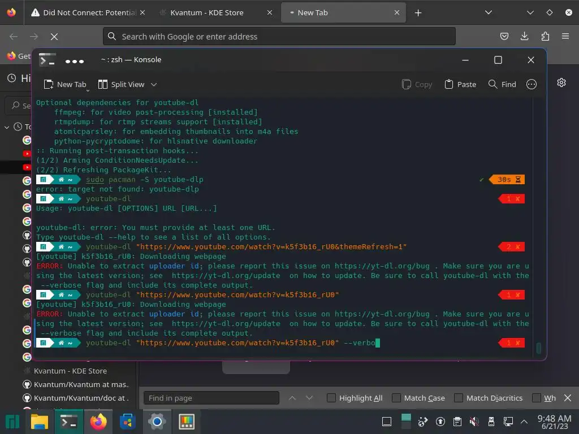Viewport: 579px width, 434px height.
Task: Switch to Konsole in the taskbar
Action: click(69, 422)
